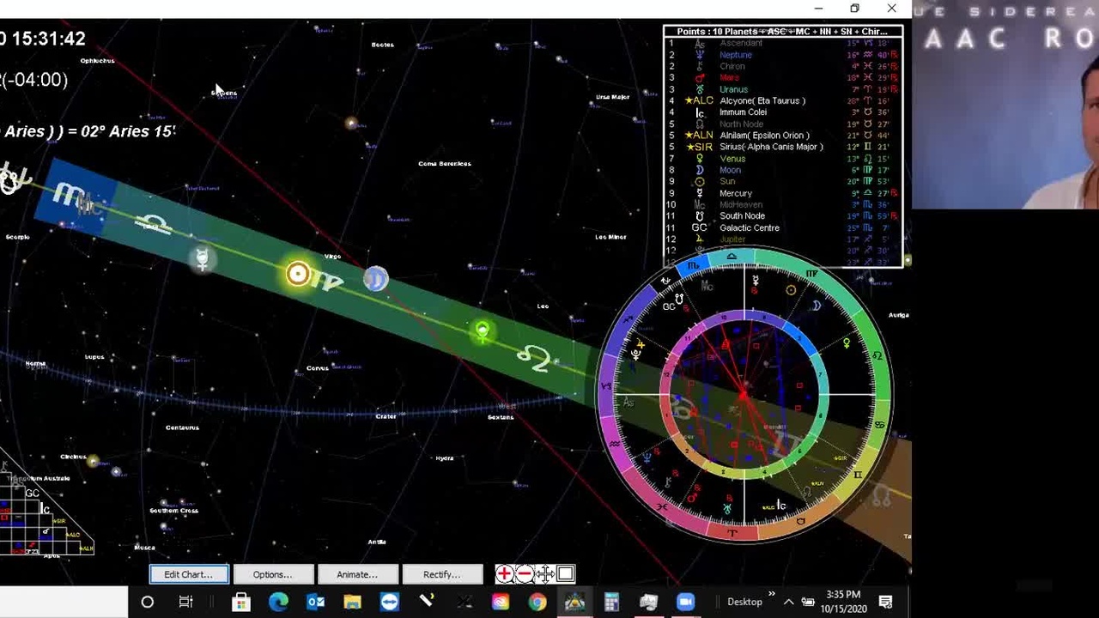Screen dimensions: 1099x618
Task: Expand the Desktop toolbar overflow chevron
Action: pyautogui.click(x=771, y=594)
